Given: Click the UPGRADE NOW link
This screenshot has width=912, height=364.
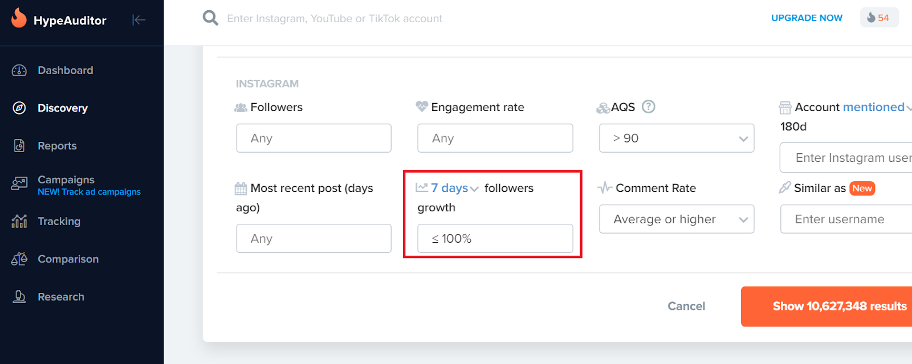Looking at the screenshot, I should click(x=807, y=18).
